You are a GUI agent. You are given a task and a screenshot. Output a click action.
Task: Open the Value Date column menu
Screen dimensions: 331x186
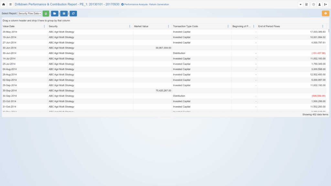[44, 26]
